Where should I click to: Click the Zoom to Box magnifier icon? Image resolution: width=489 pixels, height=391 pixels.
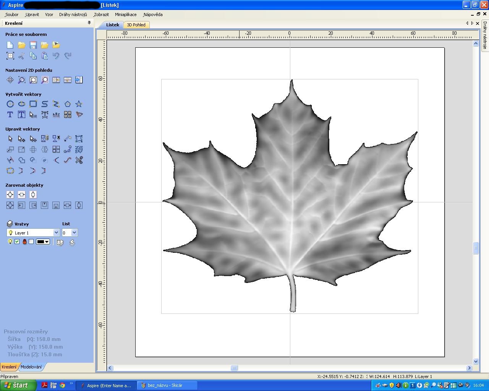tap(22, 80)
